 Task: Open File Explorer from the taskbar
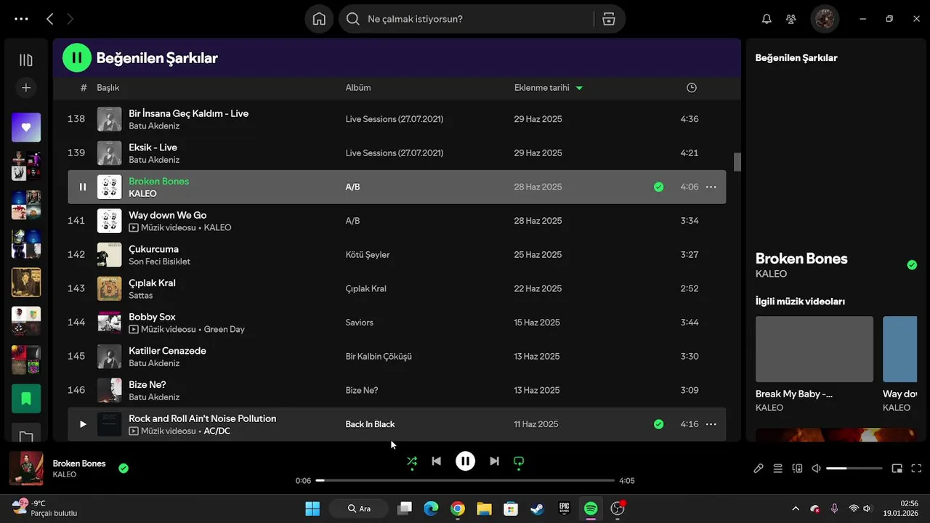click(x=484, y=508)
